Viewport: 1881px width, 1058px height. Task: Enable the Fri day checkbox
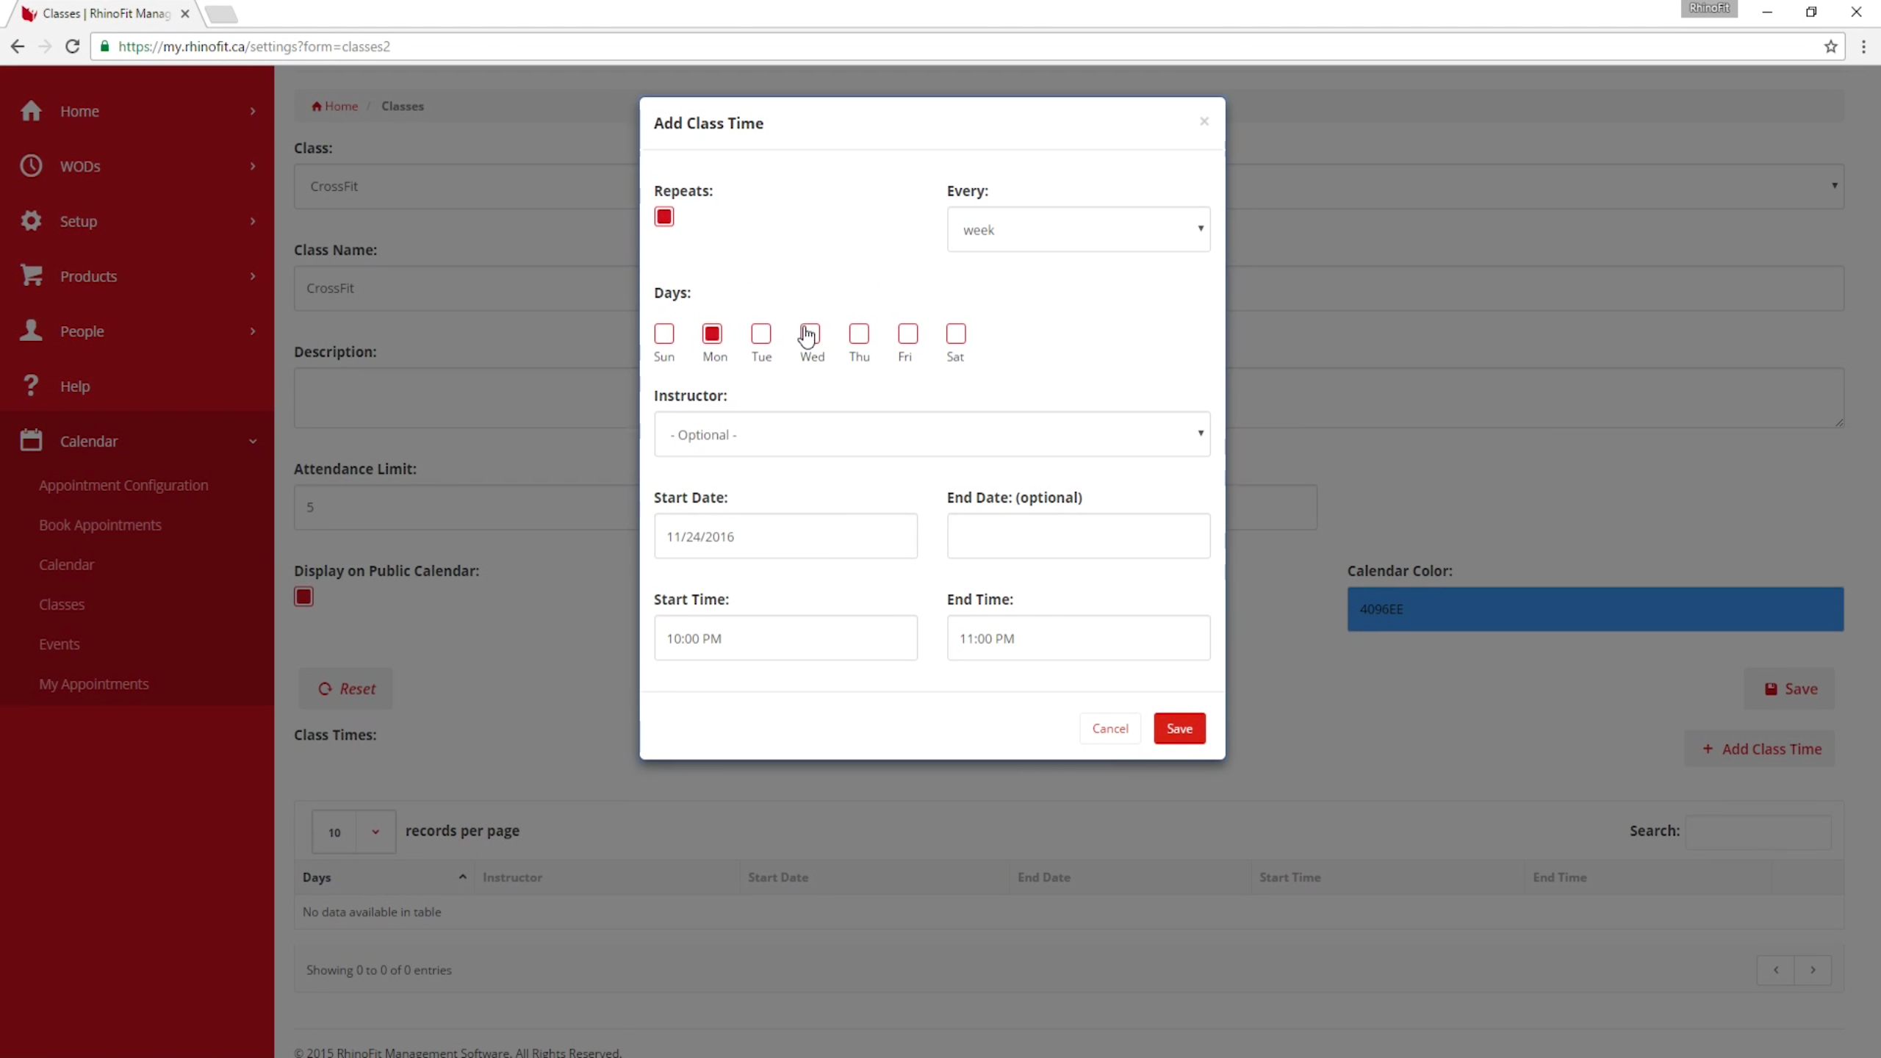tap(907, 334)
